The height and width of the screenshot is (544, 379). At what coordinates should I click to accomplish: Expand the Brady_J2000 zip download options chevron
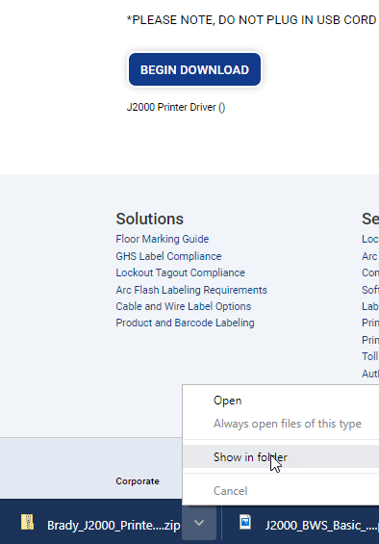pyautogui.click(x=199, y=523)
